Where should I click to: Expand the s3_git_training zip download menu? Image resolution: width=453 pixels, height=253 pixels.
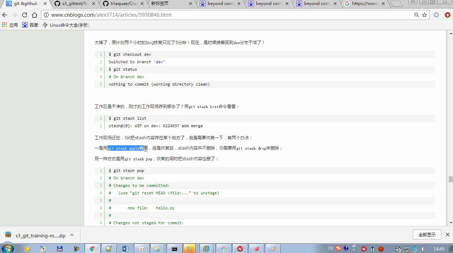72,235
